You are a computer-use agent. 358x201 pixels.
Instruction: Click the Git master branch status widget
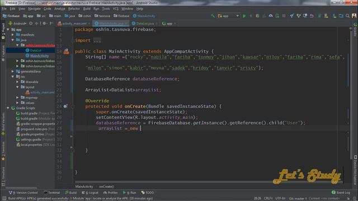(x=298, y=199)
